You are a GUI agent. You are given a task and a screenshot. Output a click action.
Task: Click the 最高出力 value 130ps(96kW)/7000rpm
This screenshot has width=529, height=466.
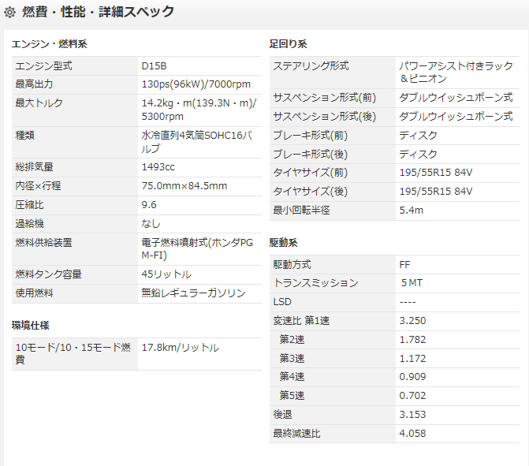(x=196, y=84)
